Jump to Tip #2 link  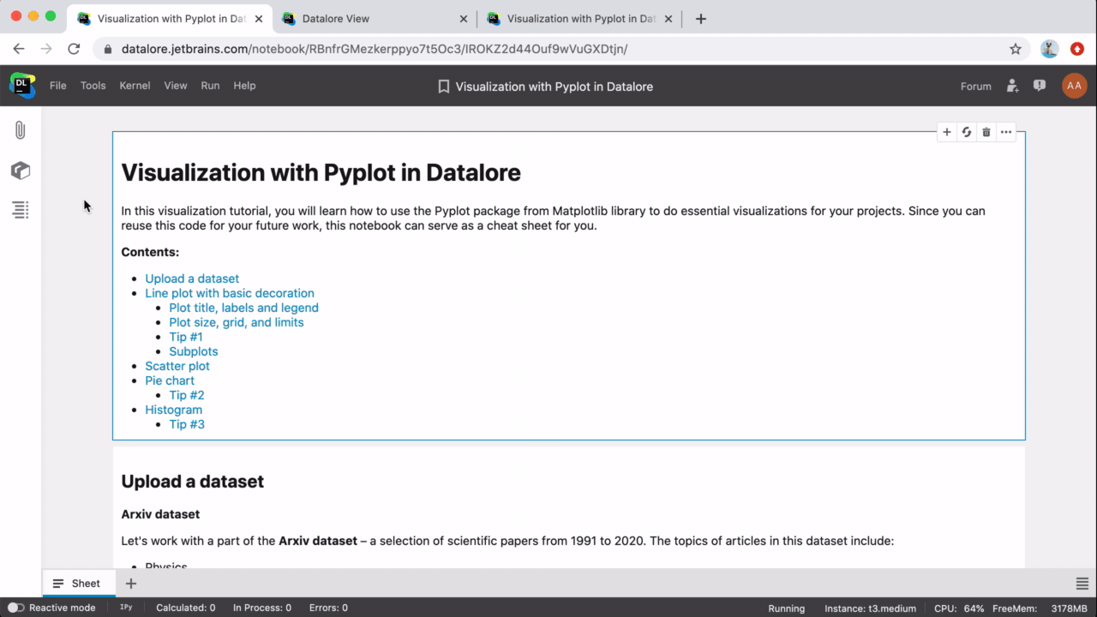pyautogui.click(x=187, y=395)
